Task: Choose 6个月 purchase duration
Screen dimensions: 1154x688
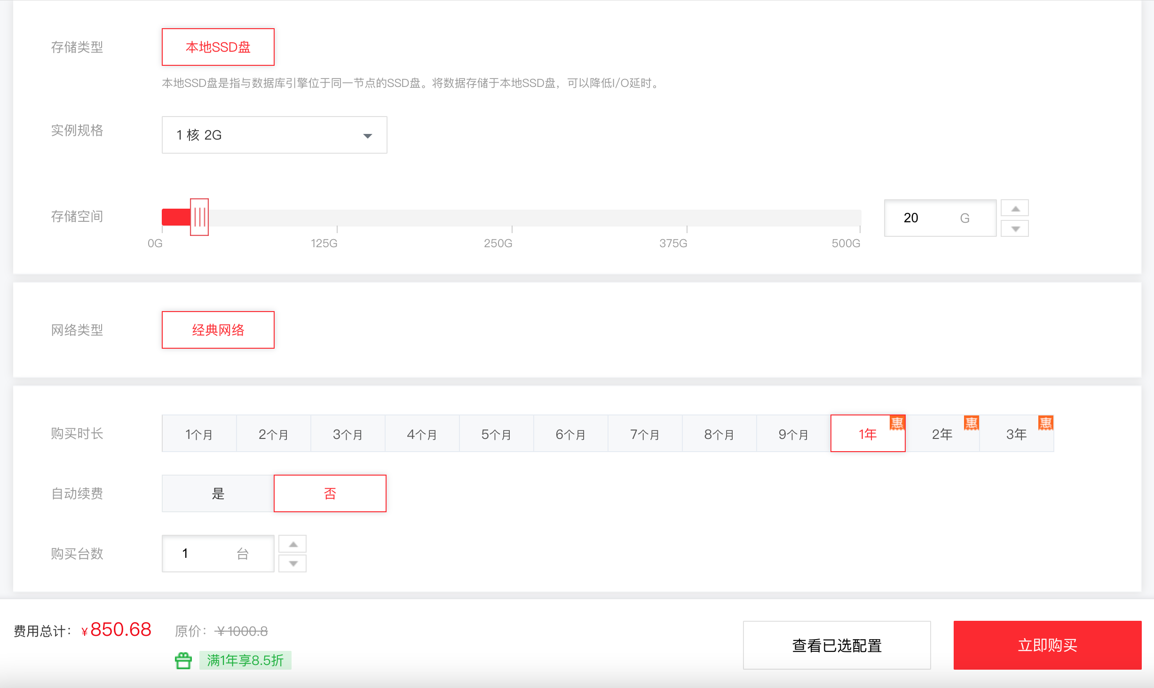Action: click(571, 434)
